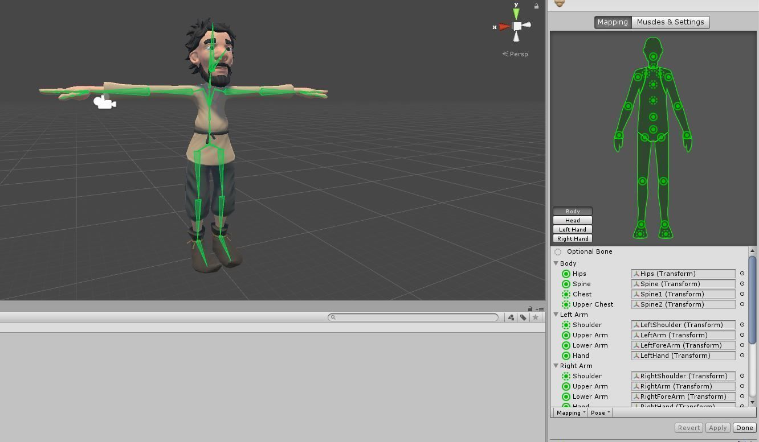Open the Mapping dropdown at panel bottom
759x442 pixels.
[x=571, y=412]
